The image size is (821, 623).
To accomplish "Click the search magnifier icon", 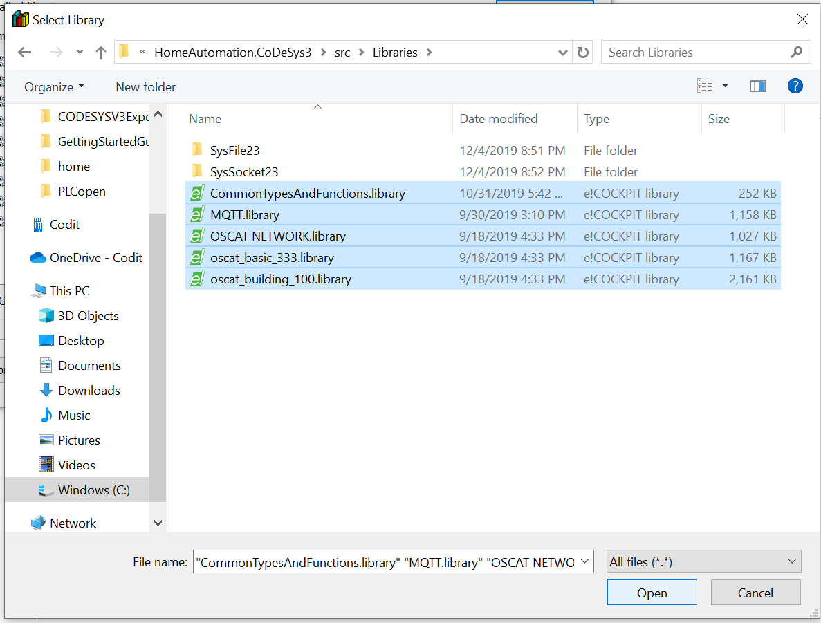I will tap(796, 53).
